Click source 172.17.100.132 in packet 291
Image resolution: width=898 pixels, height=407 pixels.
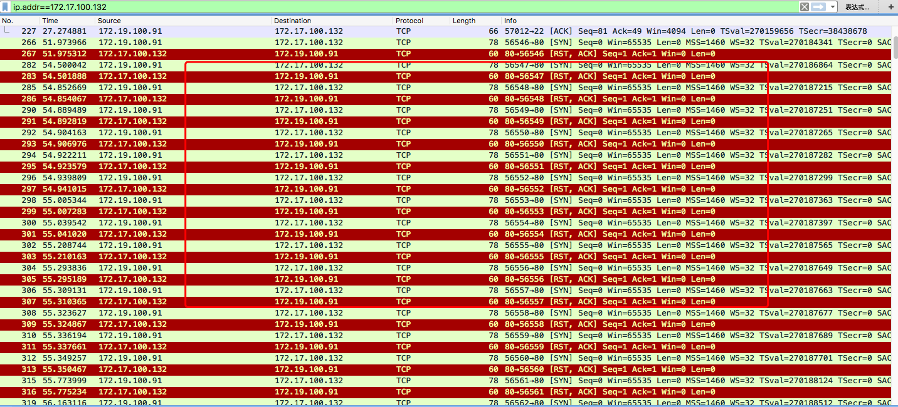pos(132,121)
